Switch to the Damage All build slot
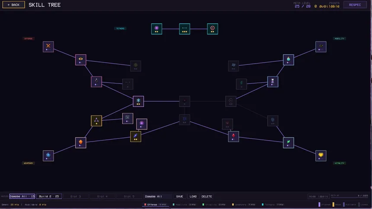 22,196
